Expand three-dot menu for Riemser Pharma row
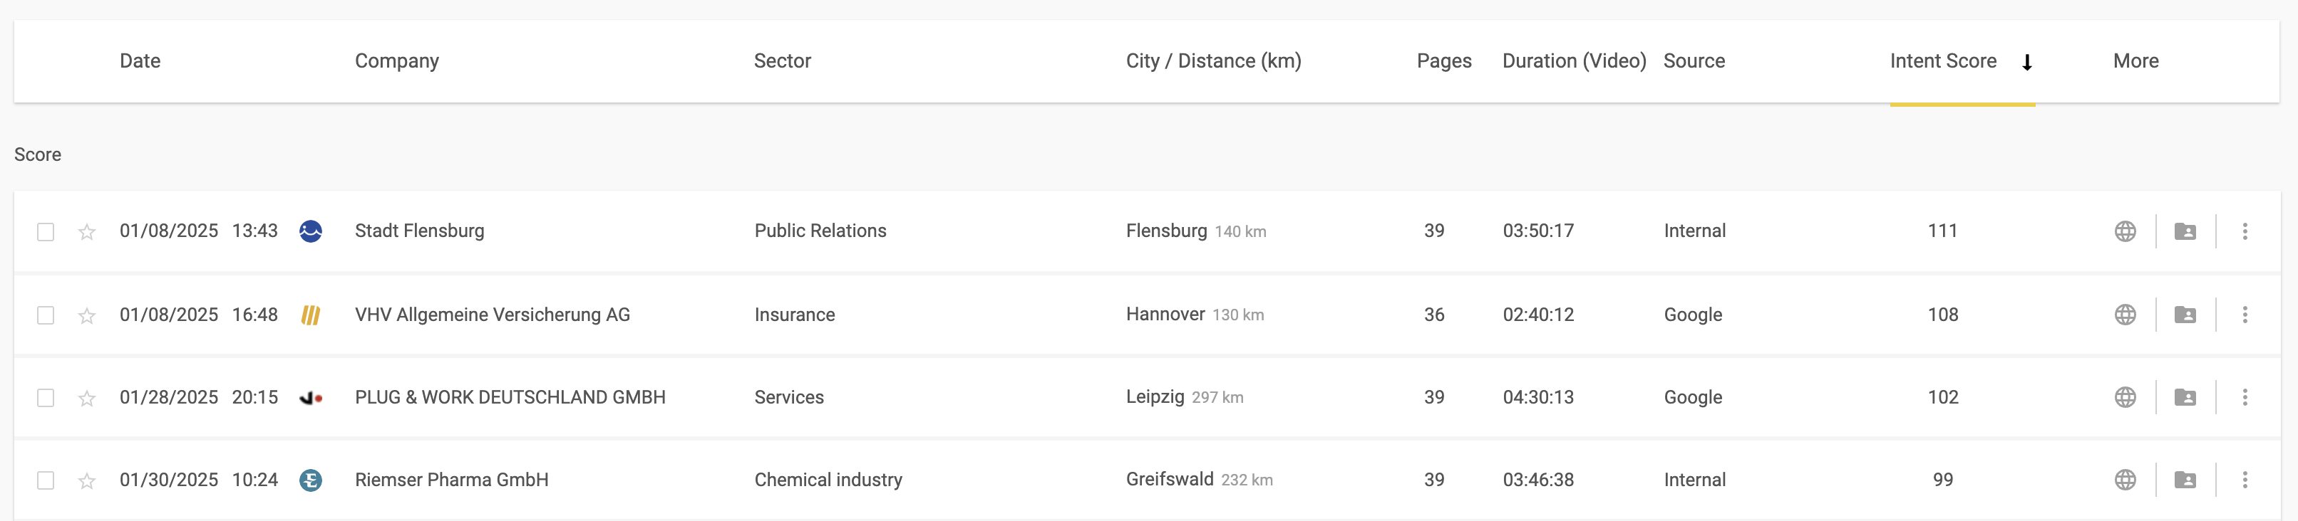 pos(2245,480)
